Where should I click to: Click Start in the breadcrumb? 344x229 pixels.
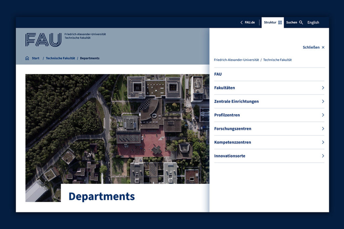pyautogui.click(x=36, y=58)
